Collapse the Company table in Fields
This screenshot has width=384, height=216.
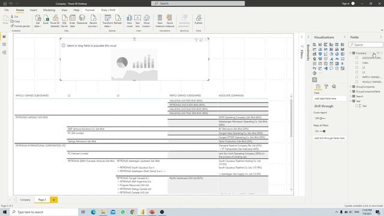click(x=350, y=53)
